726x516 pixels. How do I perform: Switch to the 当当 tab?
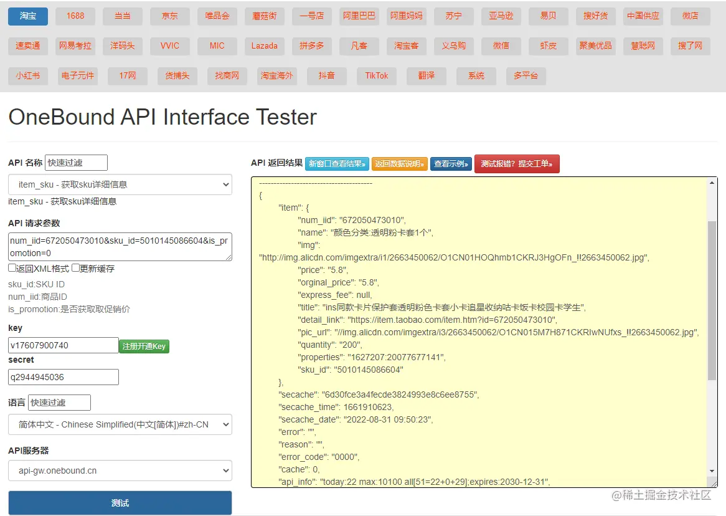click(x=122, y=16)
